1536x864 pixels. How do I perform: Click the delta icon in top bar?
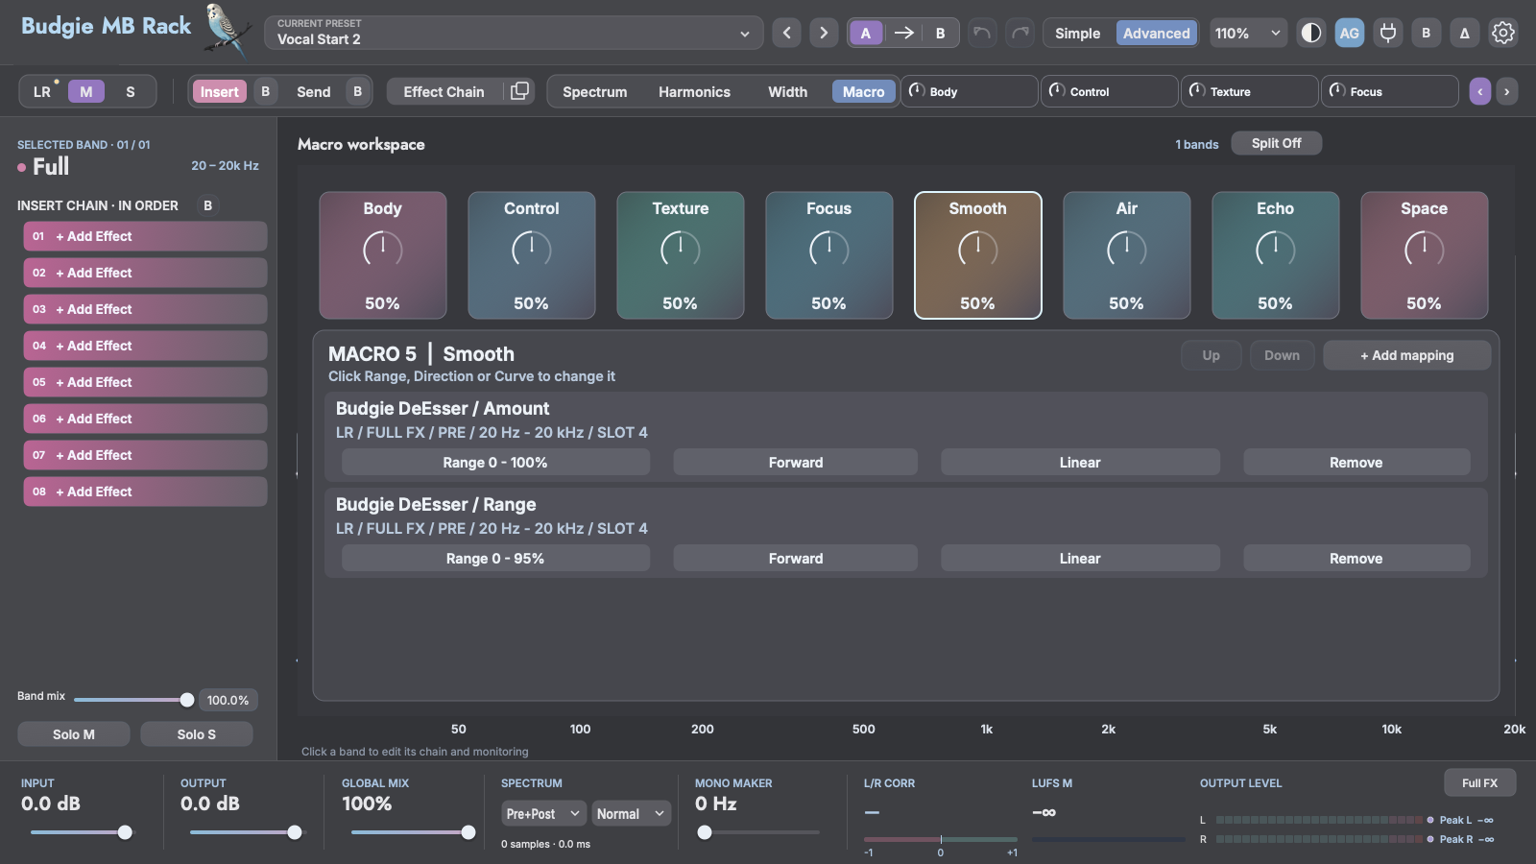tap(1464, 33)
